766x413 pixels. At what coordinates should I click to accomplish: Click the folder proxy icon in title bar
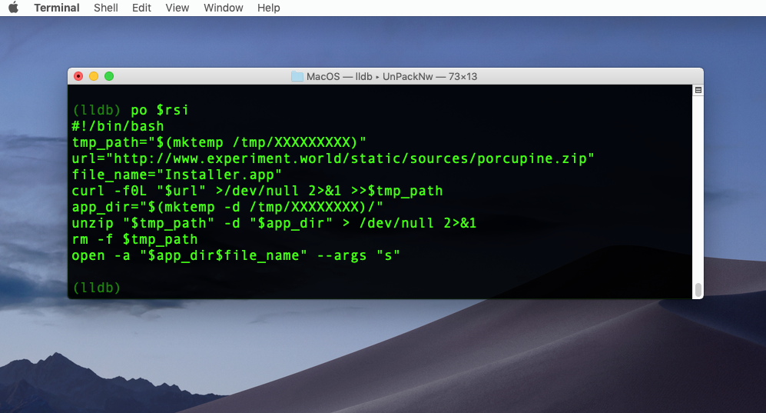tap(297, 76)
